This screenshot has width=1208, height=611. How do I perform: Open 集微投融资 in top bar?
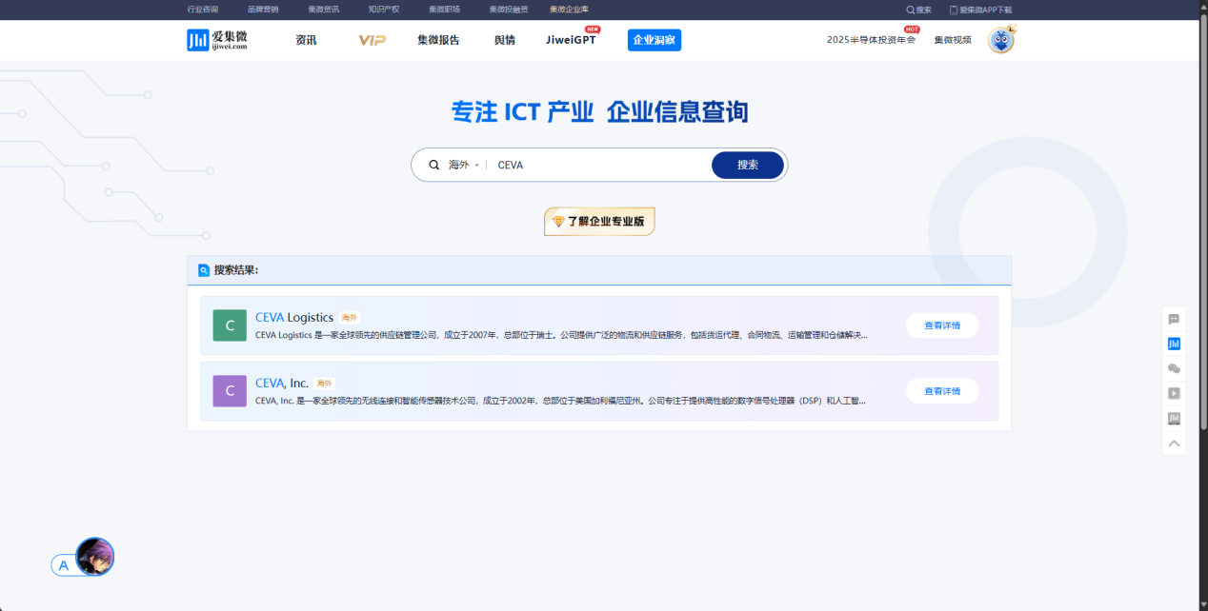point(509,10)
